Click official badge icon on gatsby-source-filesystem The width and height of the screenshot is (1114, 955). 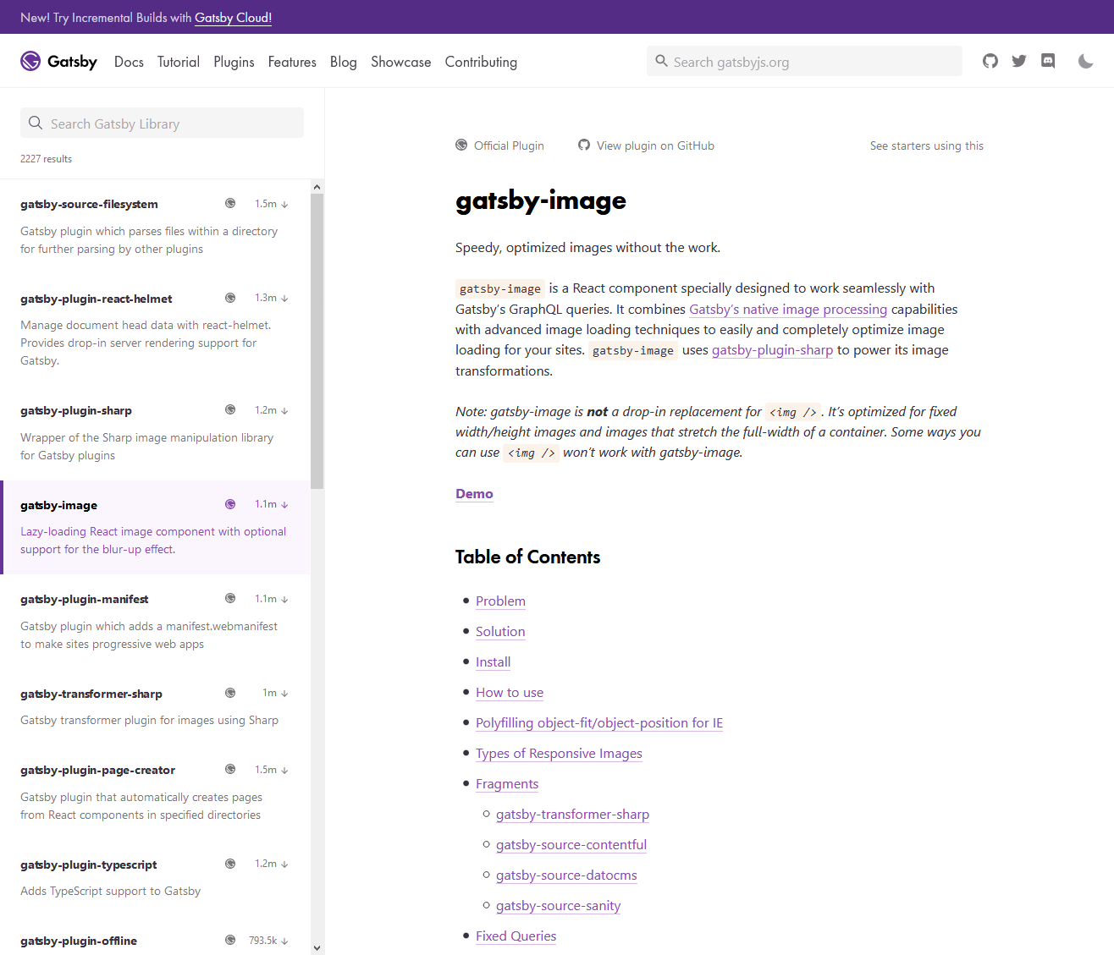coord(230,203)
